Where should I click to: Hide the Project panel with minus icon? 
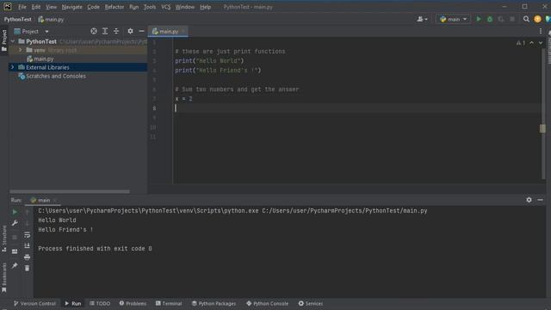coord(141,31)
